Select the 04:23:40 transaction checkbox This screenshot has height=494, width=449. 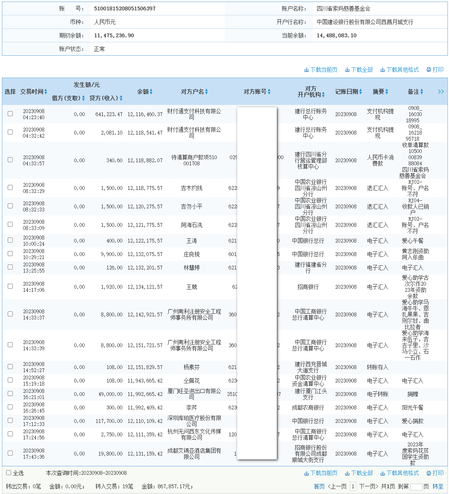pyautogui.click(x=10, y=114)
